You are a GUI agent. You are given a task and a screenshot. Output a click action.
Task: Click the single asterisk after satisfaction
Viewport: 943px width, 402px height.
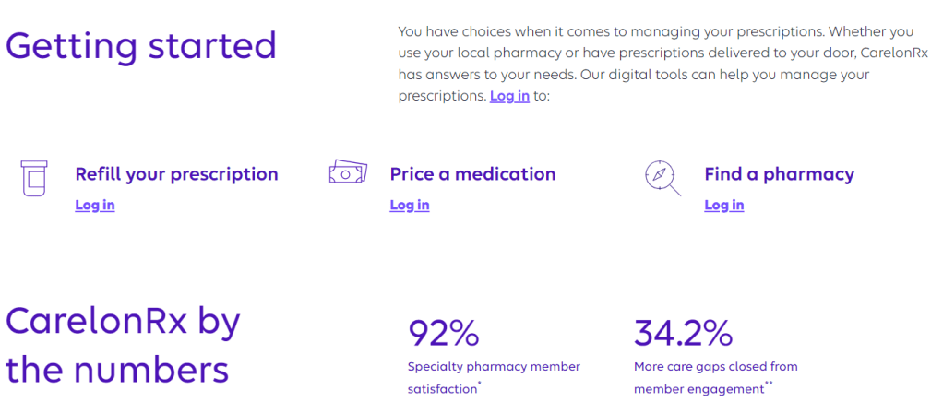pos(479,384)
